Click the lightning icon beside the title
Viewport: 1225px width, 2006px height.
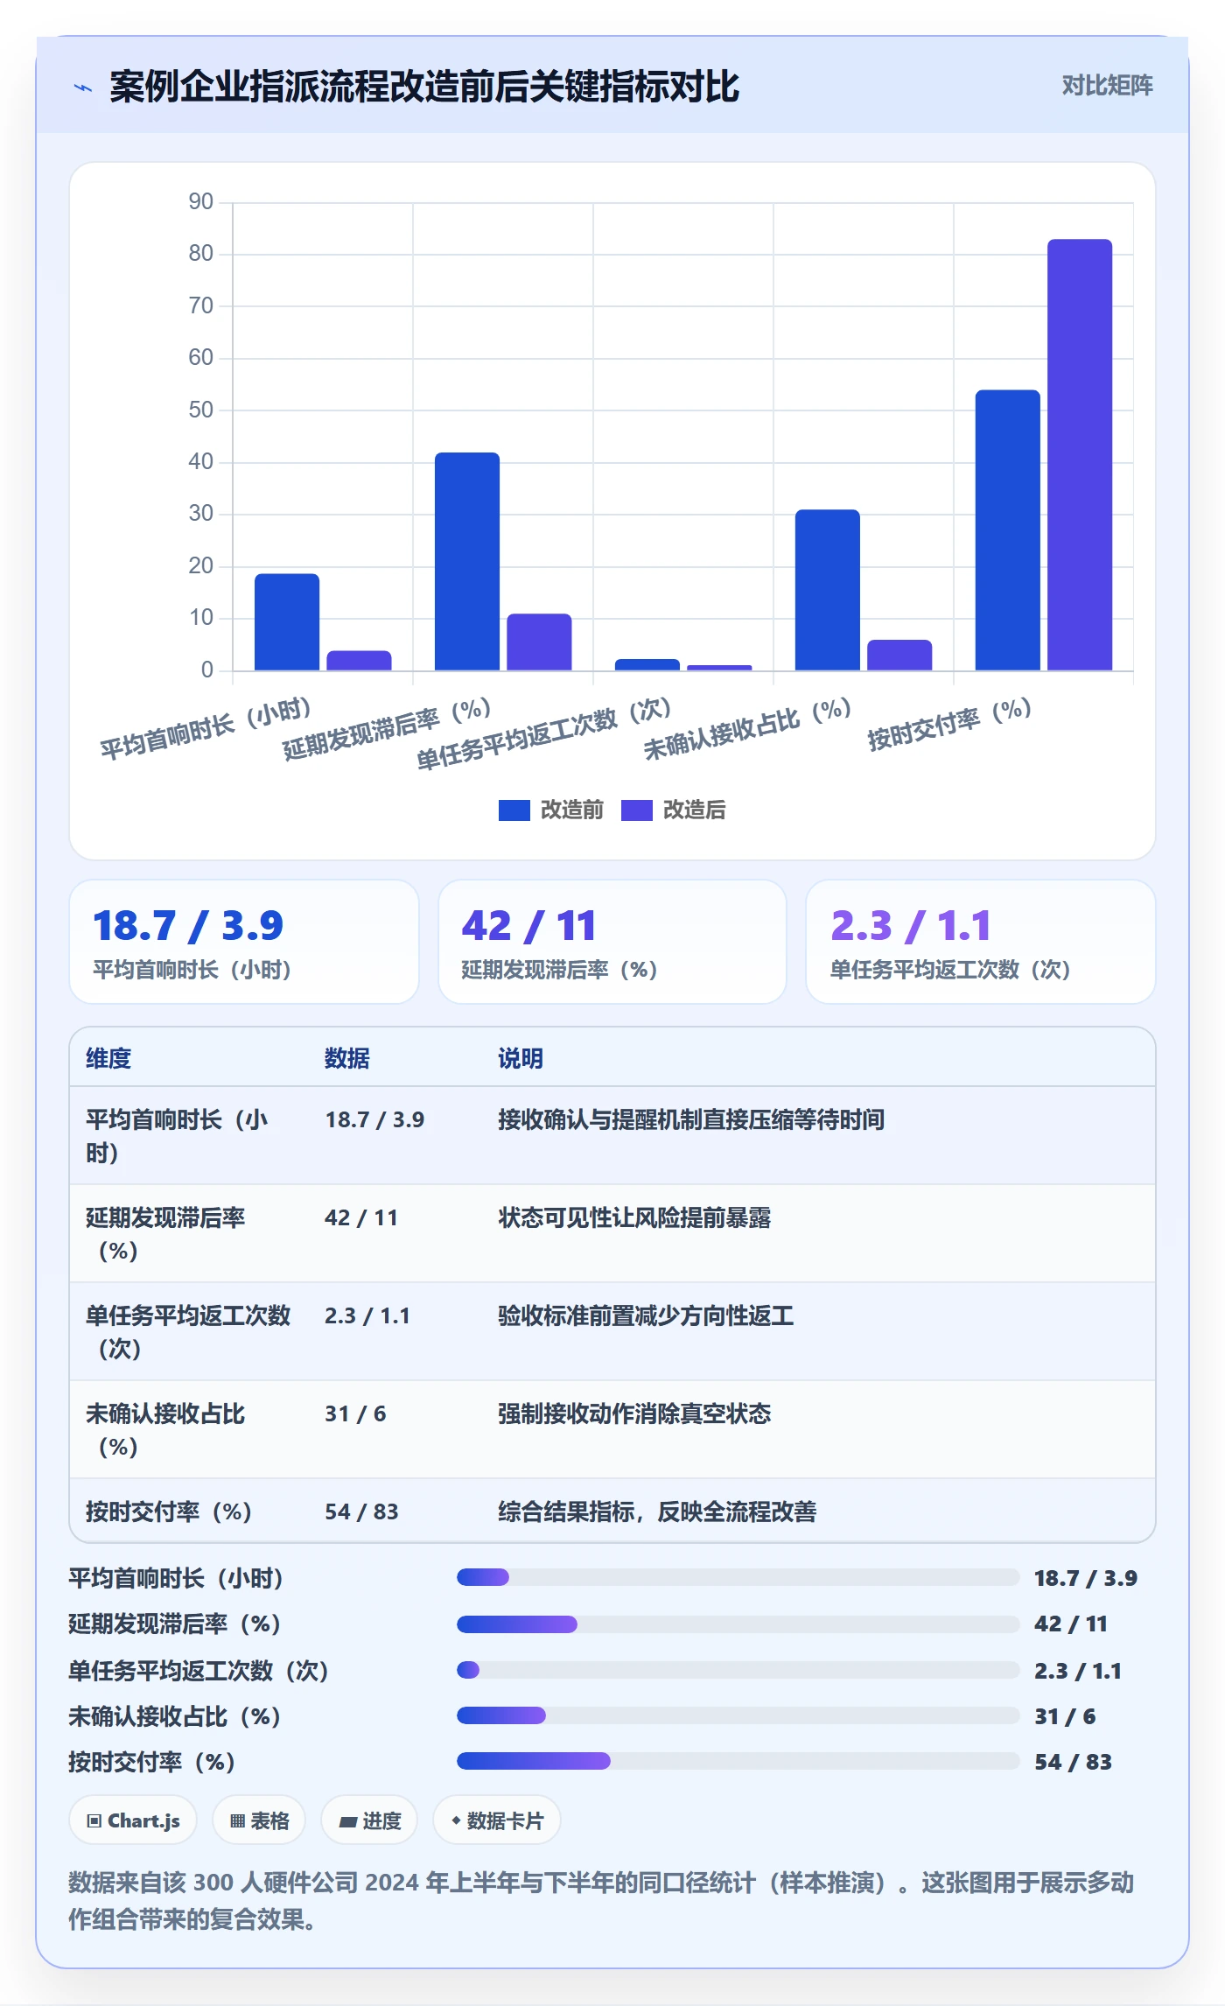pos(83,88)
